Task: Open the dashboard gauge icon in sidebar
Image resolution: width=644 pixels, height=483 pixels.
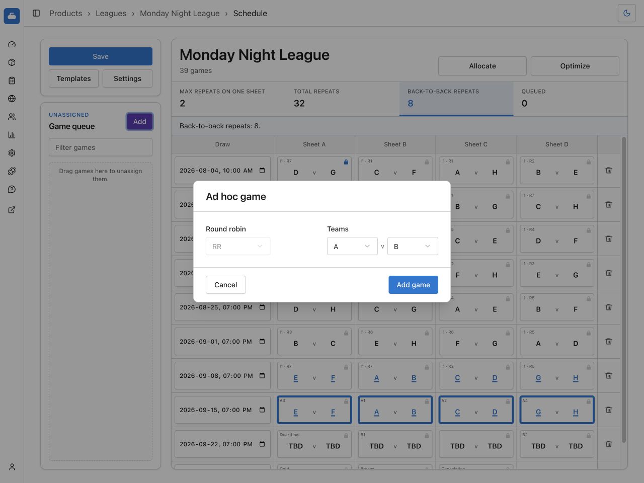Action: click(12, 44)
